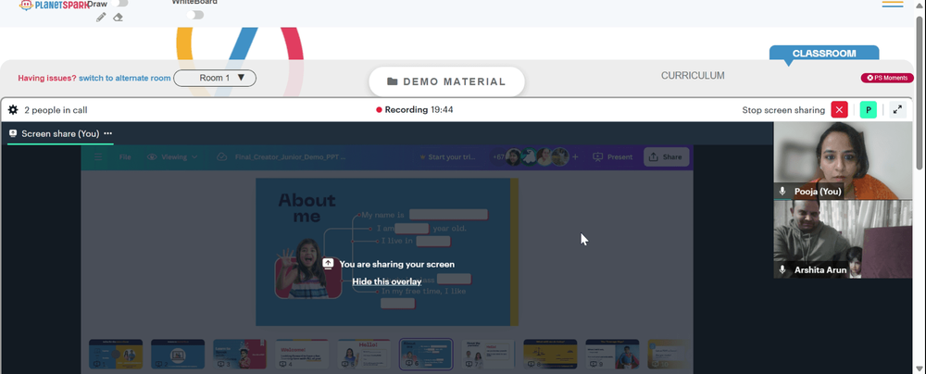Click the Share button in Canva
926x374 pixels.
666,157
